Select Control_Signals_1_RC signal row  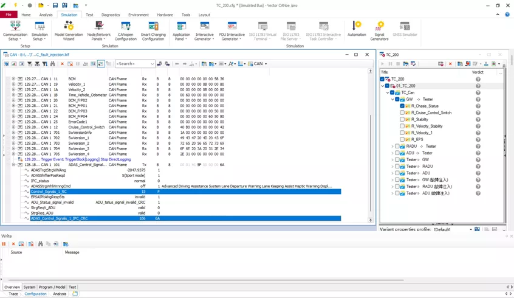point(185,192)
